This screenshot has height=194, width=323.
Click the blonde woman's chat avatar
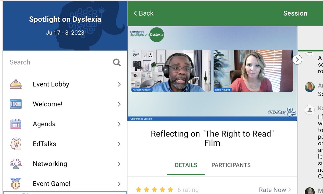pos(310,87)
